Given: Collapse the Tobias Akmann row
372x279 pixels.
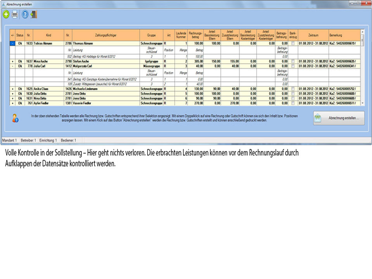Looking at the screenshot, I should click(x=12, y=43).
